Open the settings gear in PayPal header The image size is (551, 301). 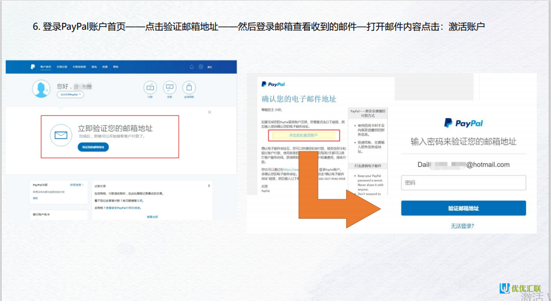[201, 66]
